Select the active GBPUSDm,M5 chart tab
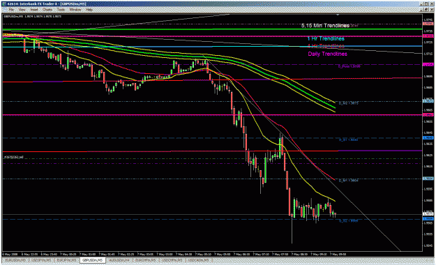436x265 pixels. point(92,261)
